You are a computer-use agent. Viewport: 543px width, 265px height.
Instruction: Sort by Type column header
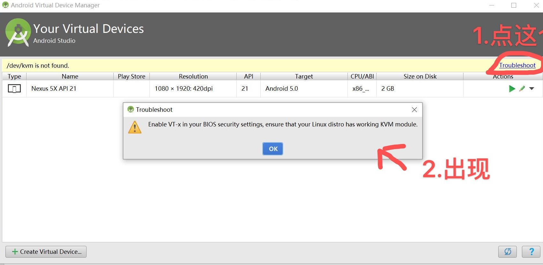[14, 76]
